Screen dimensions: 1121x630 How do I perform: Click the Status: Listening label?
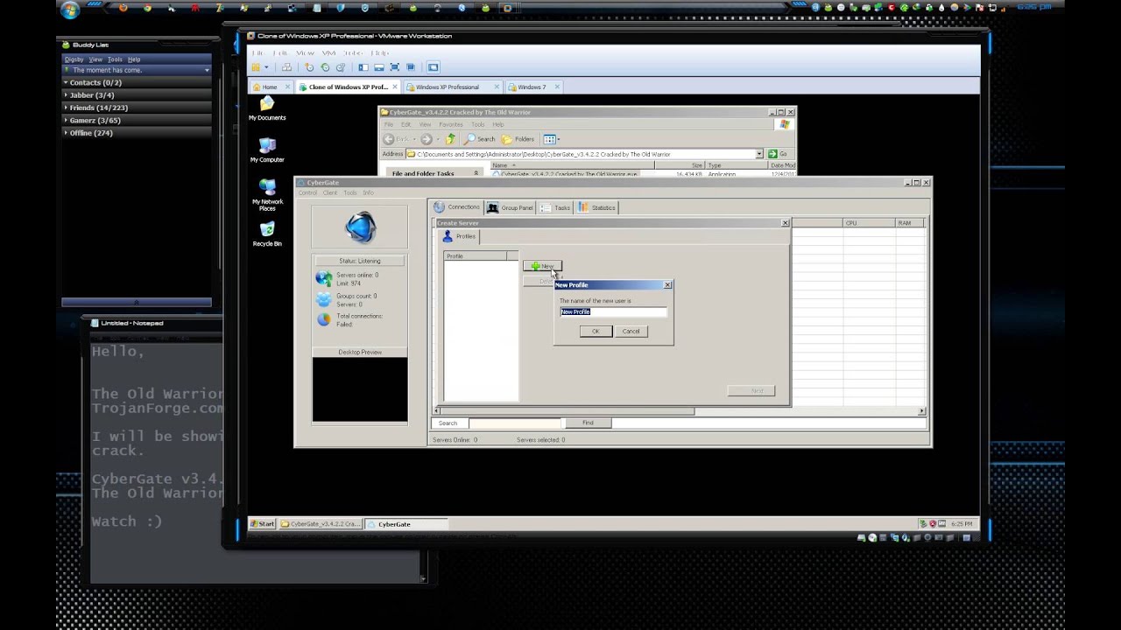[360, 261]
